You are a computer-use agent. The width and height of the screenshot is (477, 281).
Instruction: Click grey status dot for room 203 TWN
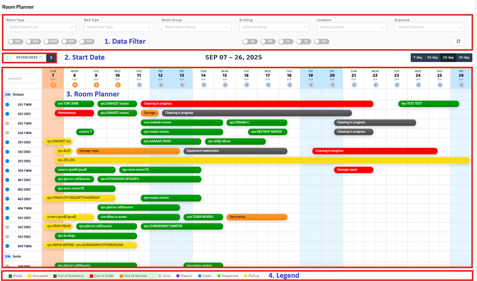[7, 123]
